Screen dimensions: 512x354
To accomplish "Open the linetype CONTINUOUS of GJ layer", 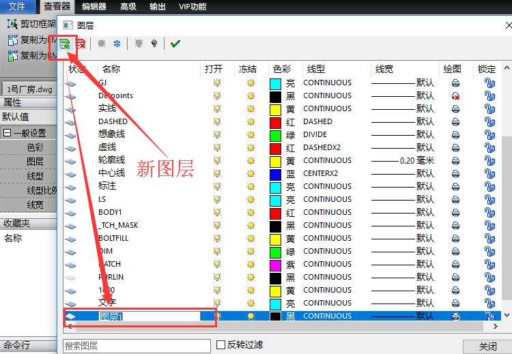I will 327,83.
